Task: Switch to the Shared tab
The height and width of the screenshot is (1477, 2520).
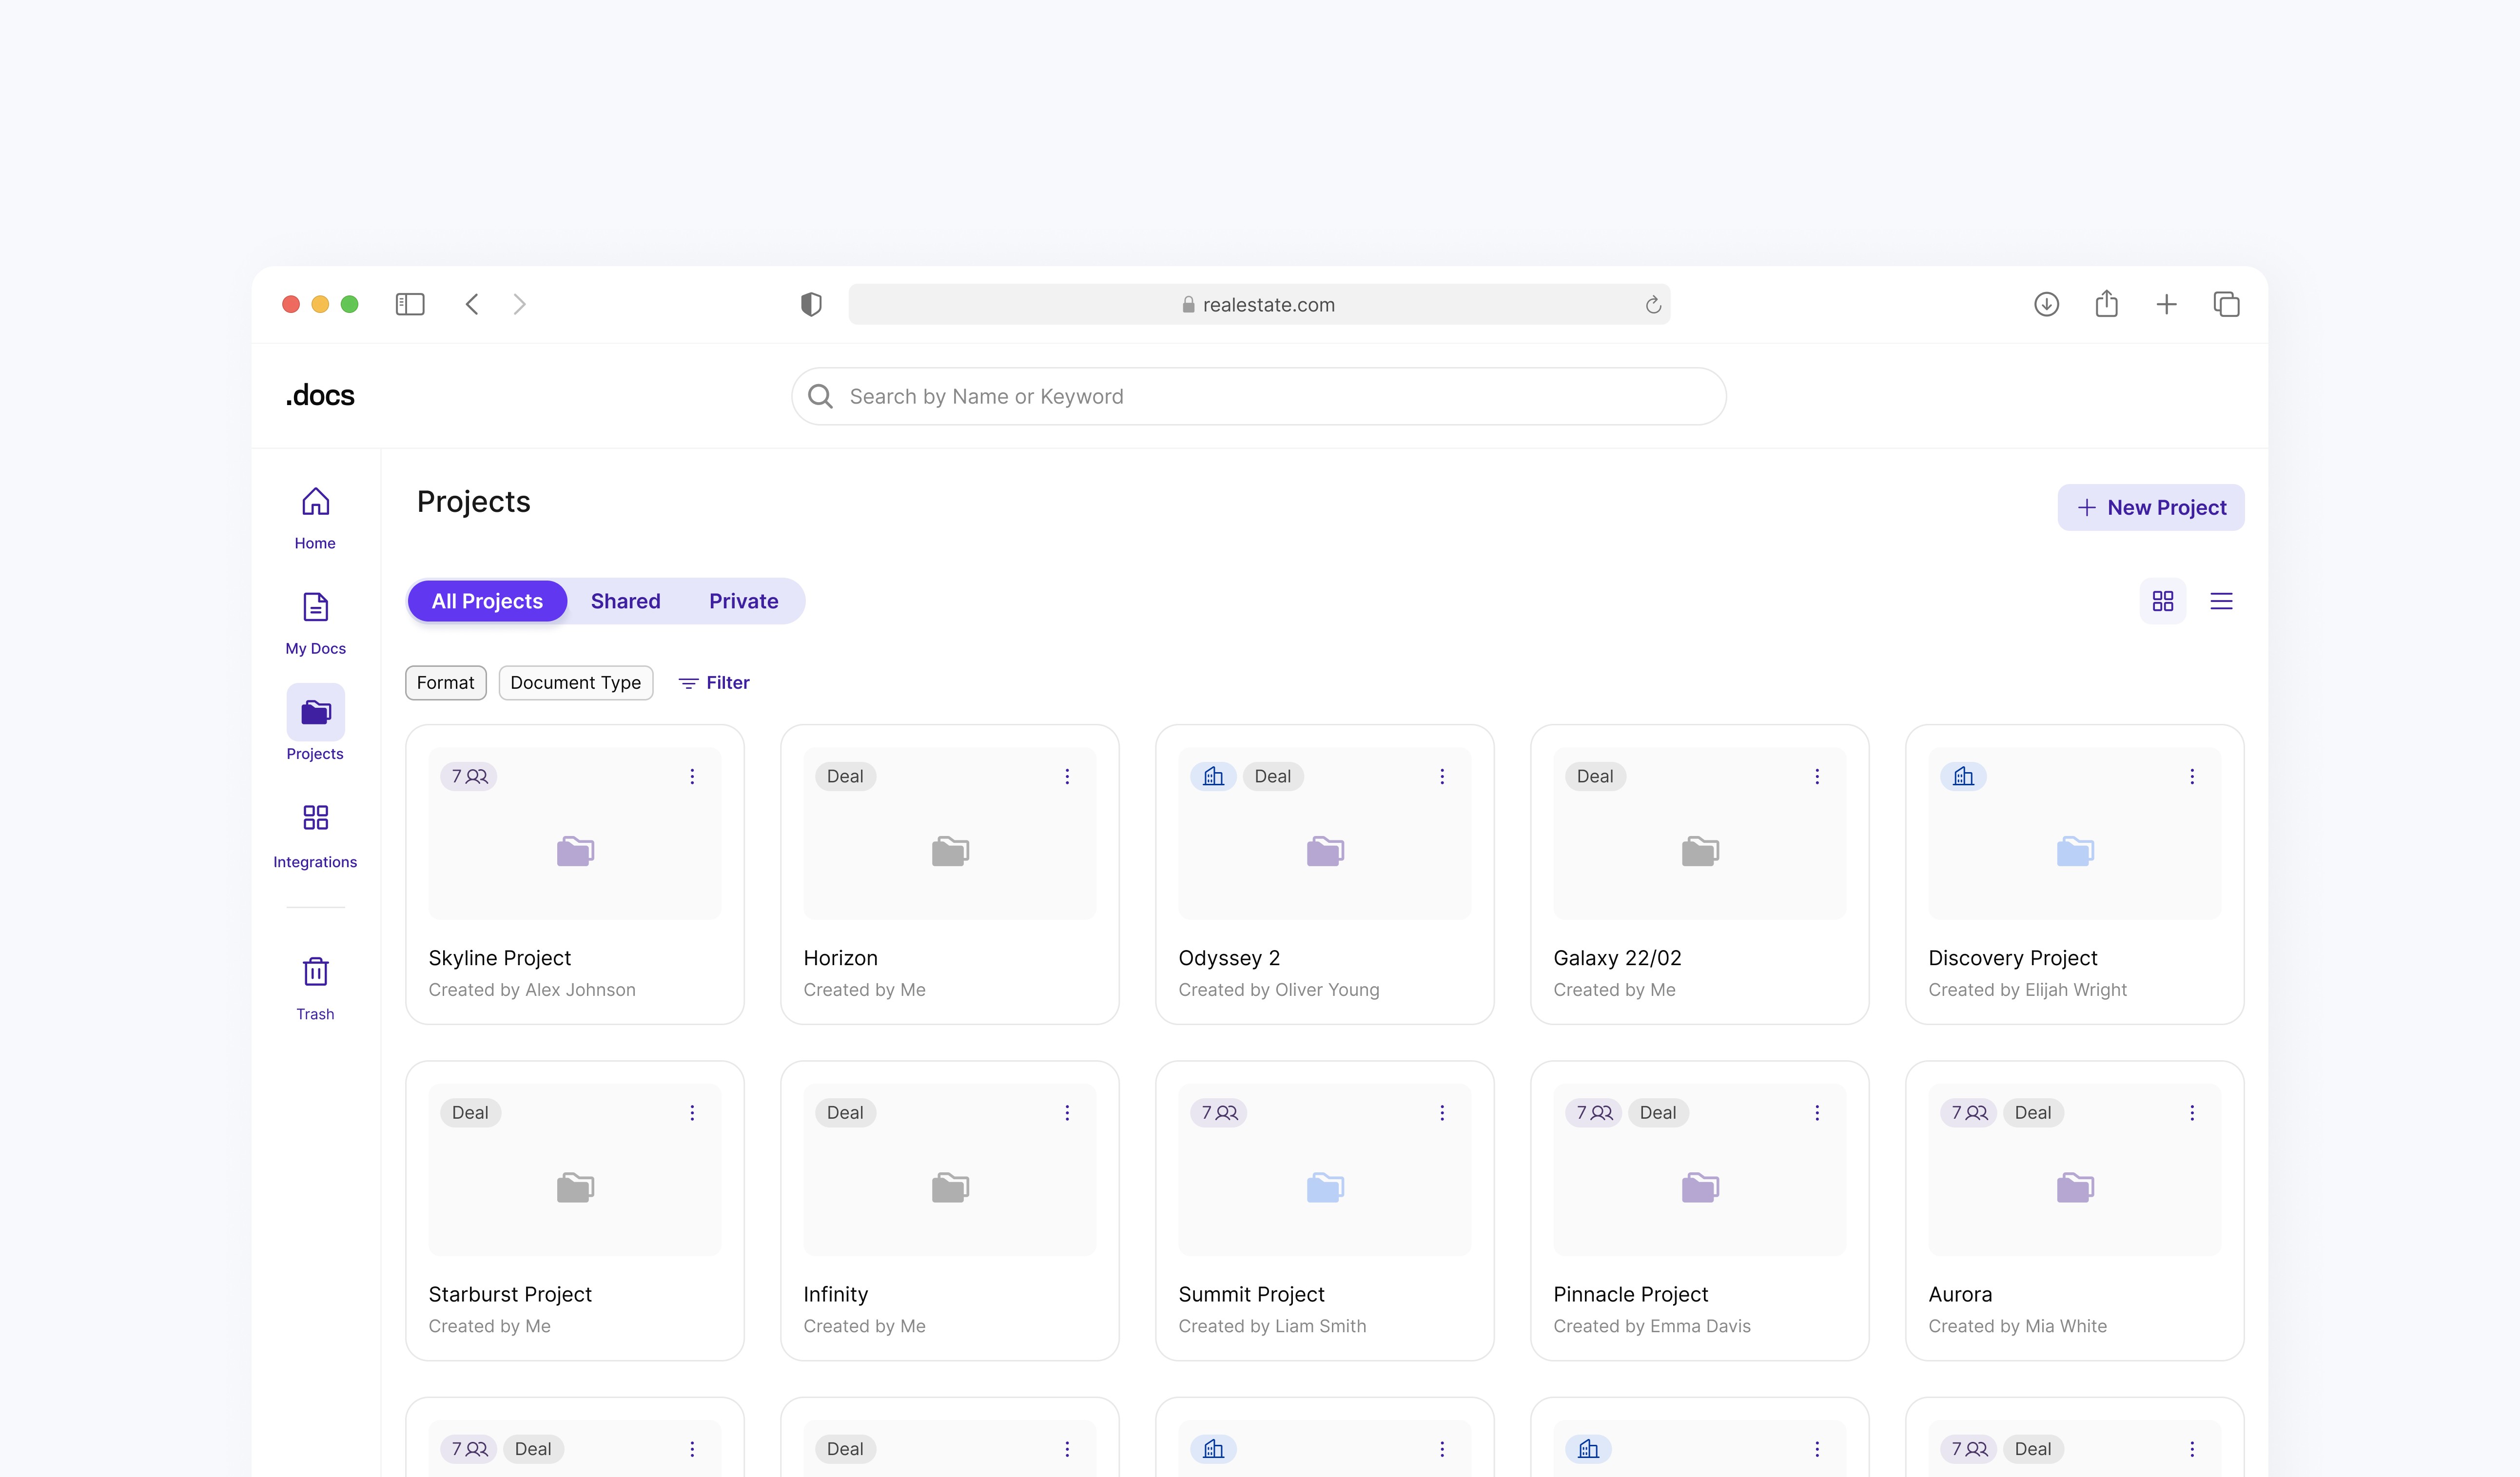Action: click(x=625, y=601)
